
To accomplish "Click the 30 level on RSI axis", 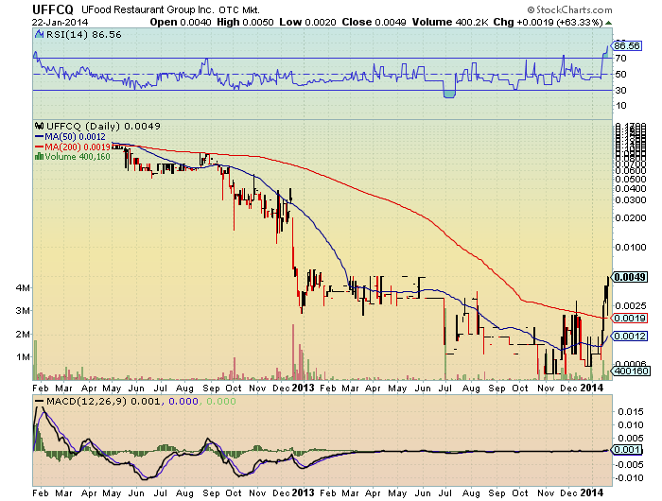I will (620, 91).
